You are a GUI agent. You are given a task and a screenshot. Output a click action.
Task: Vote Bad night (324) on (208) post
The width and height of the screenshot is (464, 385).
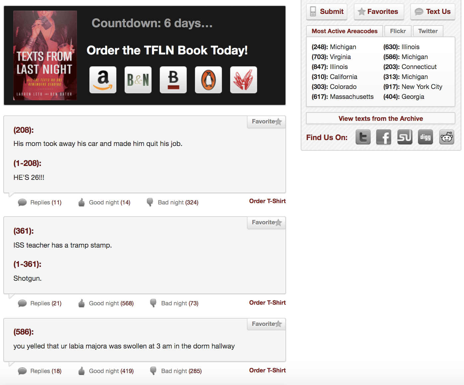coord(173,202)
